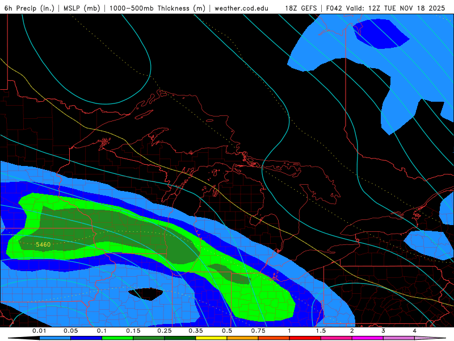Pick the magenta 2–3 legend swatch
The image size is (454, 341).
click(368, 338)
